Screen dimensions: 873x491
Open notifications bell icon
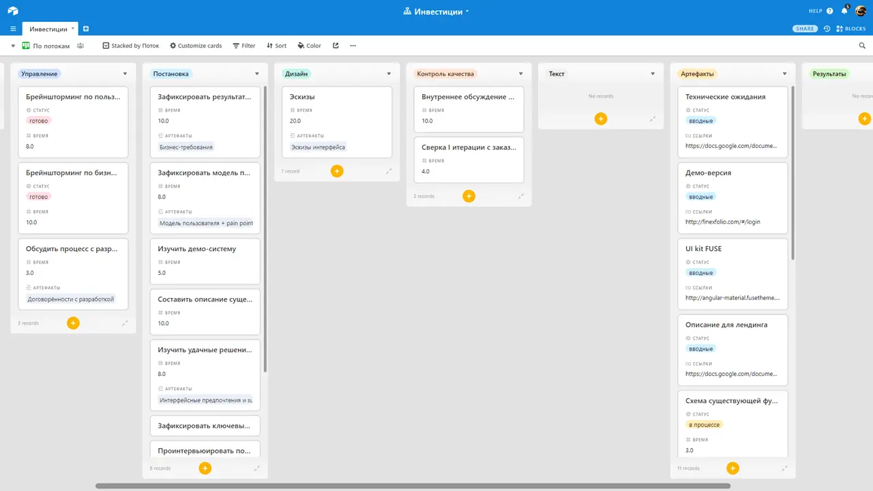844,11
